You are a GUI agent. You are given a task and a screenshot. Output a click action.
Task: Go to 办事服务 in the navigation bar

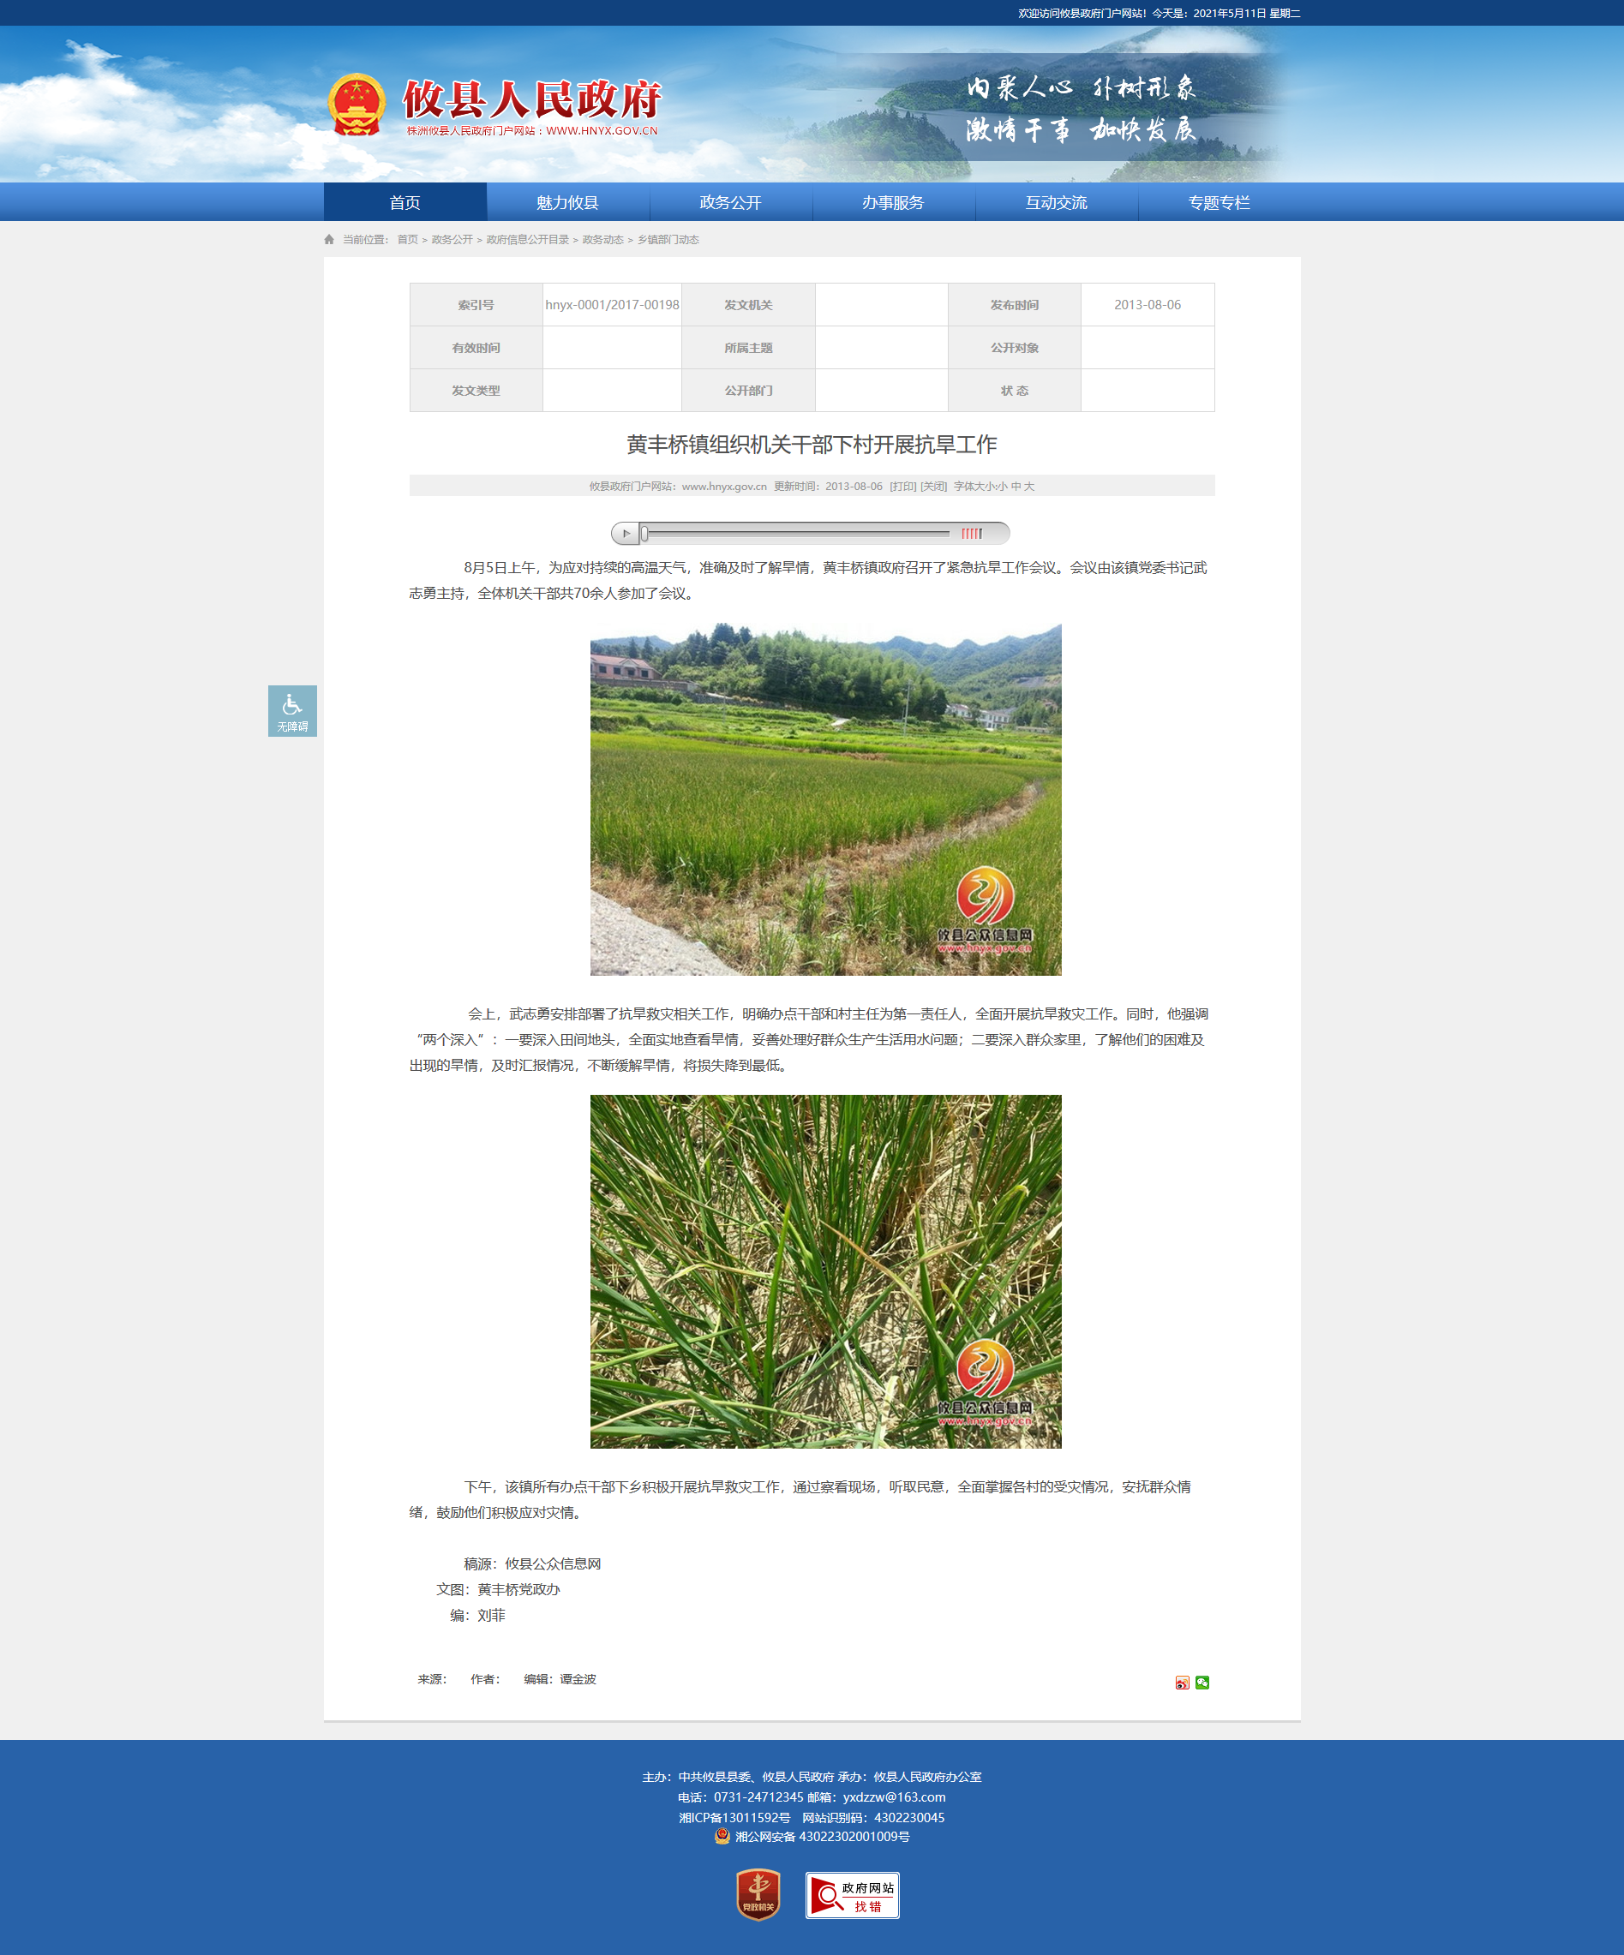pyautogui.click(x=893, y=202)
